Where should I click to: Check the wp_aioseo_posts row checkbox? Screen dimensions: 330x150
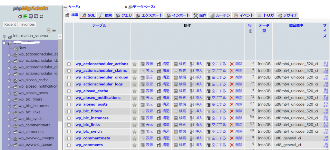[x=69, y=104]
